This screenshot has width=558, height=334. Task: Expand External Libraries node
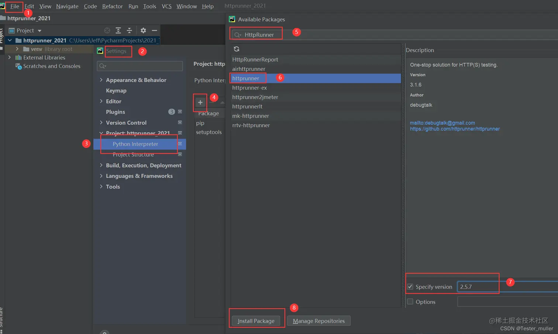[x=10, y=57]
